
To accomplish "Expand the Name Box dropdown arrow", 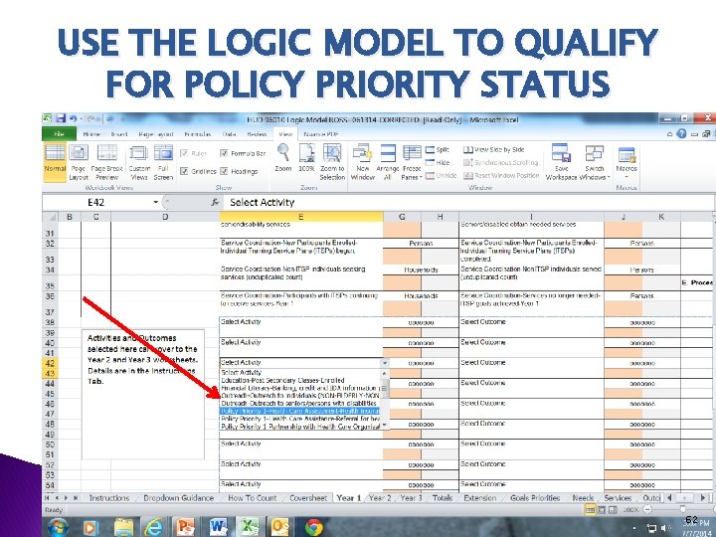I will (156, 202).
